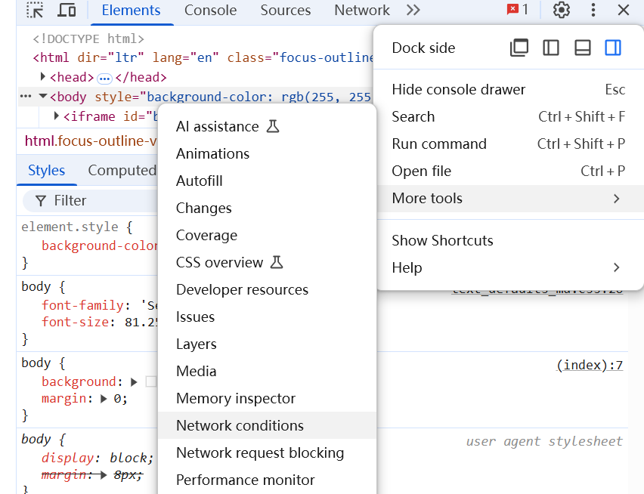Click the Show Shortcuts menu entry
This screenshot has height=494, width=644.
coord(442,240)
